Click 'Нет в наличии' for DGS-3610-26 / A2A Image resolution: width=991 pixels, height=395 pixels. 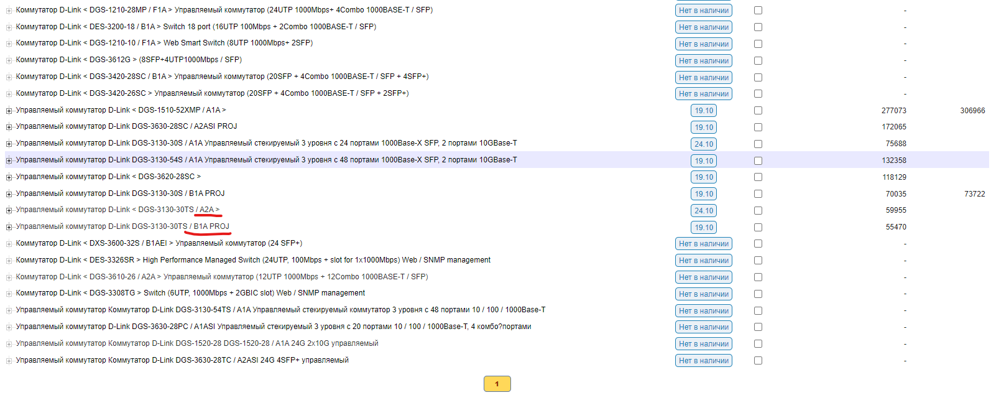pos(704,277)
